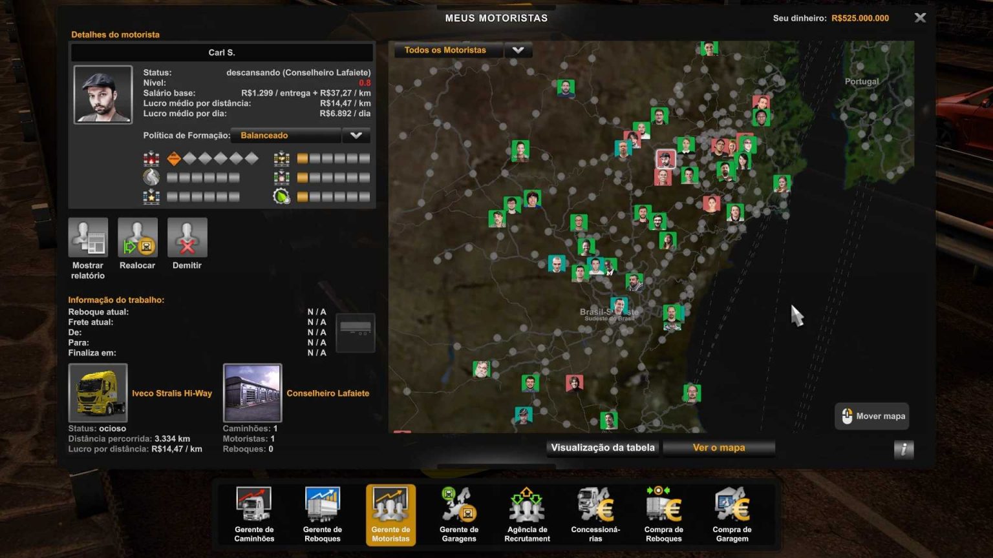Open the Gerente de Caminhões icon
This screenshot has height=558, width=993.
[253, 506]
